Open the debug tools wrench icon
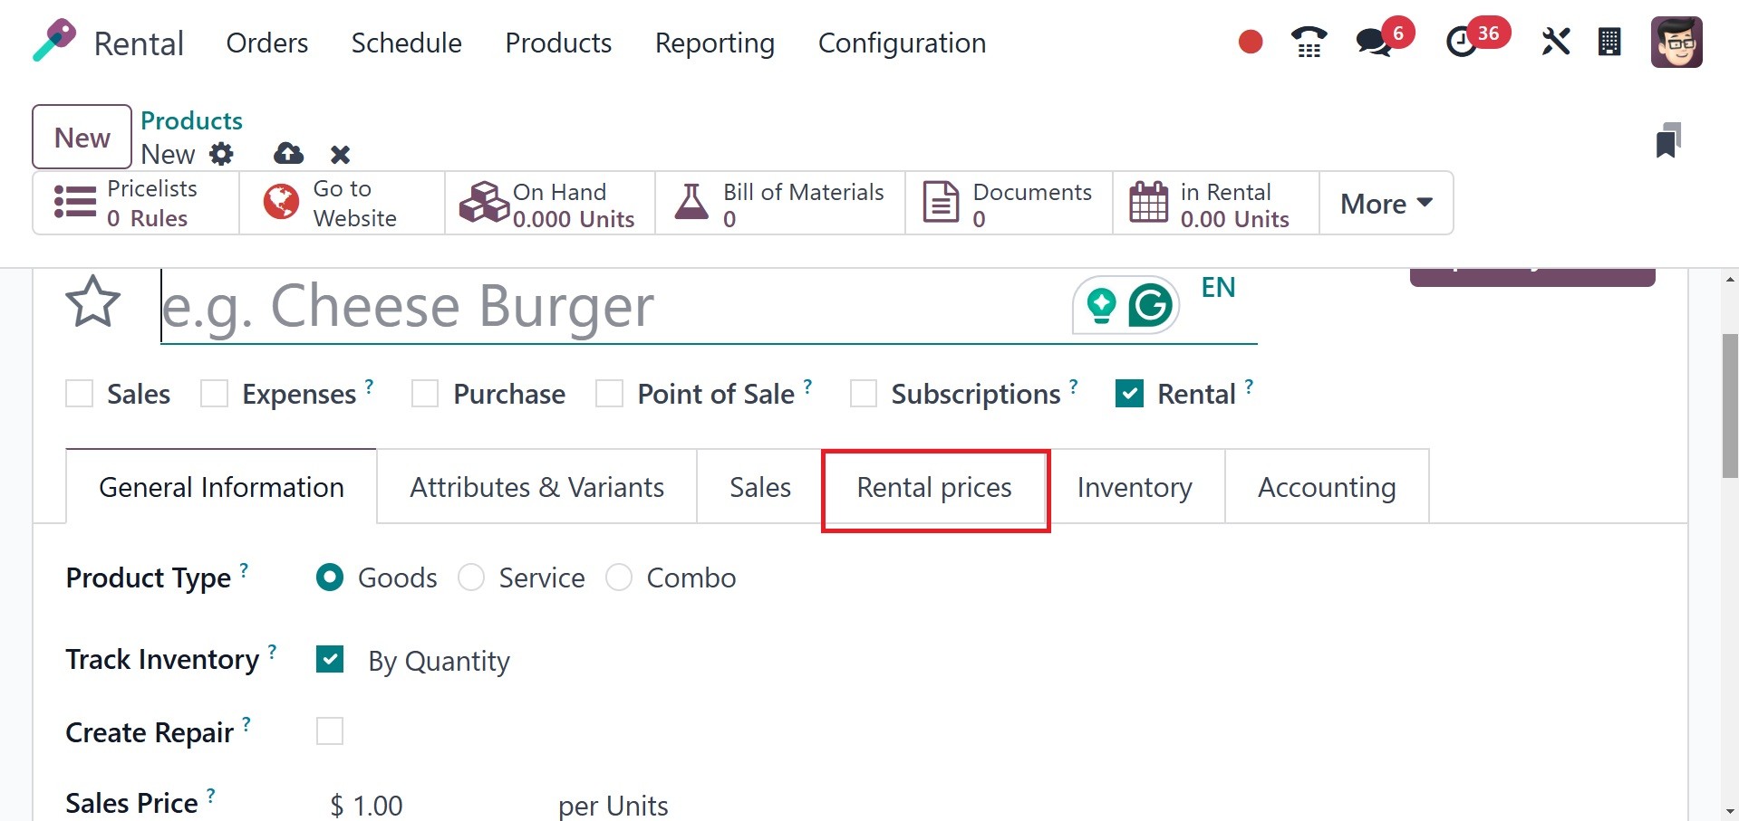The width and height of the screenshot is (1739, 821). [x=1555, y=42]
